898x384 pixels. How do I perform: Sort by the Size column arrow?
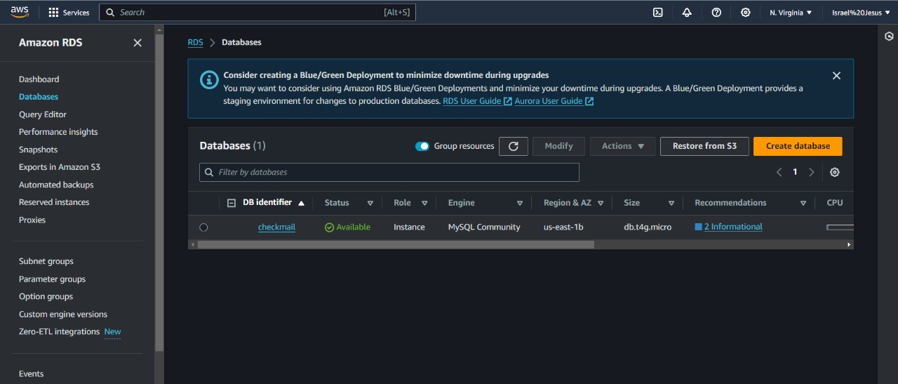pos(671,204)
